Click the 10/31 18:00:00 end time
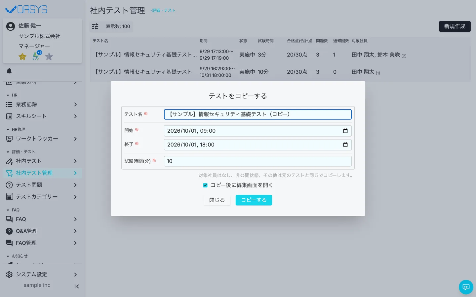This screenshot has height=297, width=476. click(x=216, y=75)
